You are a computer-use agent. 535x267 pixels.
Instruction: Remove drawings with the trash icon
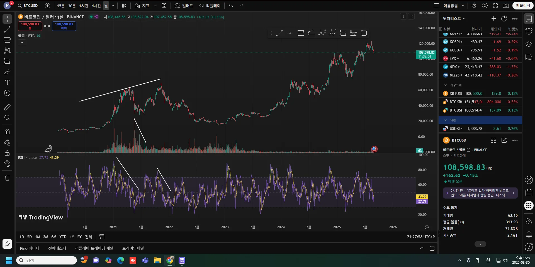7,178
